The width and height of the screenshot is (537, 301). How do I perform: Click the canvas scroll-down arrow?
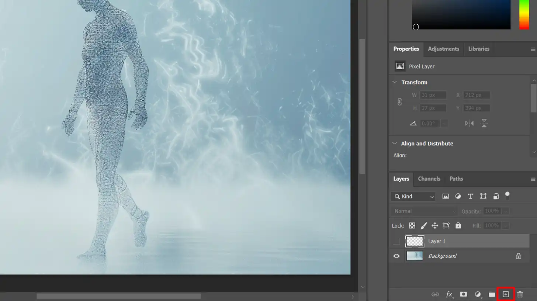[x=363, y=287]
